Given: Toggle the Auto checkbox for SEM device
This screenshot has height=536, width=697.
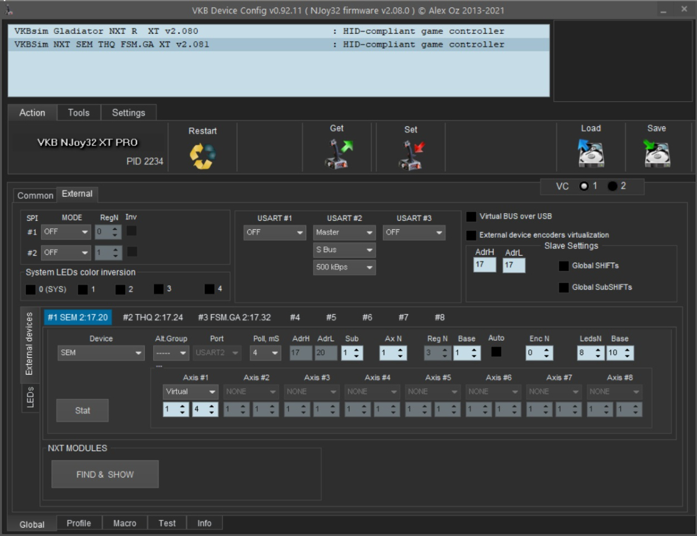Looking at the screenshot, I should point(496,352).
